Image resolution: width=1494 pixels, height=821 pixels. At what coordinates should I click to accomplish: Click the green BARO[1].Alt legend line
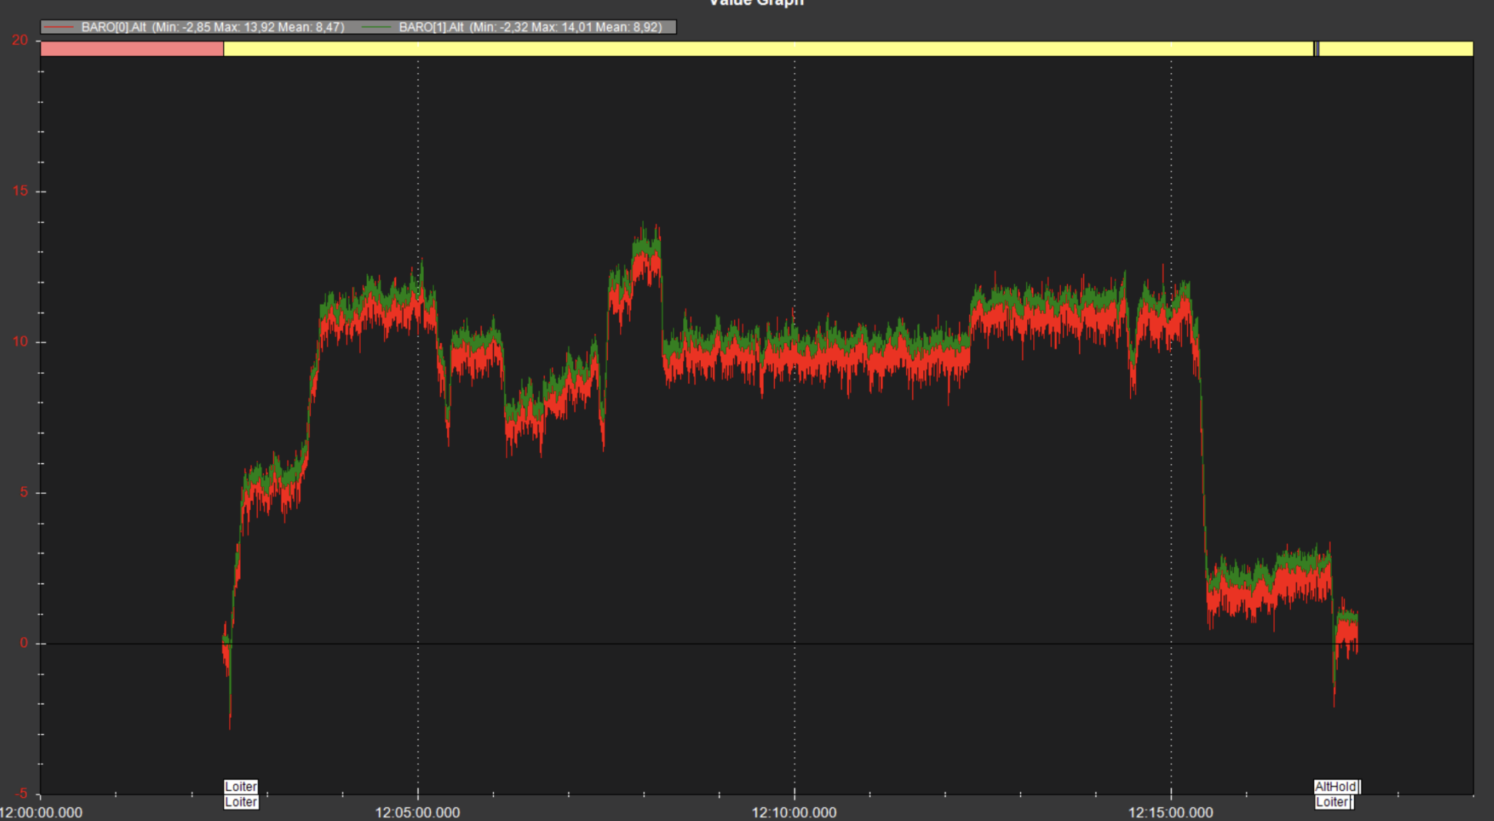click(376, 28)
